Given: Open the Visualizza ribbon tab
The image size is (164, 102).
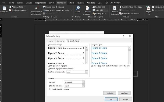Looking at the screenshot, I should click(x=91, y=3).
